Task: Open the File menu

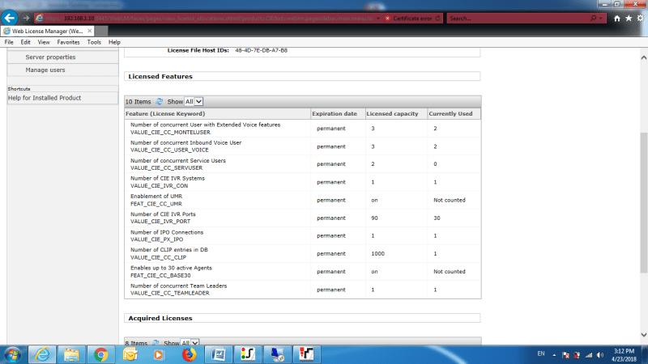Action: pos(9,42)
